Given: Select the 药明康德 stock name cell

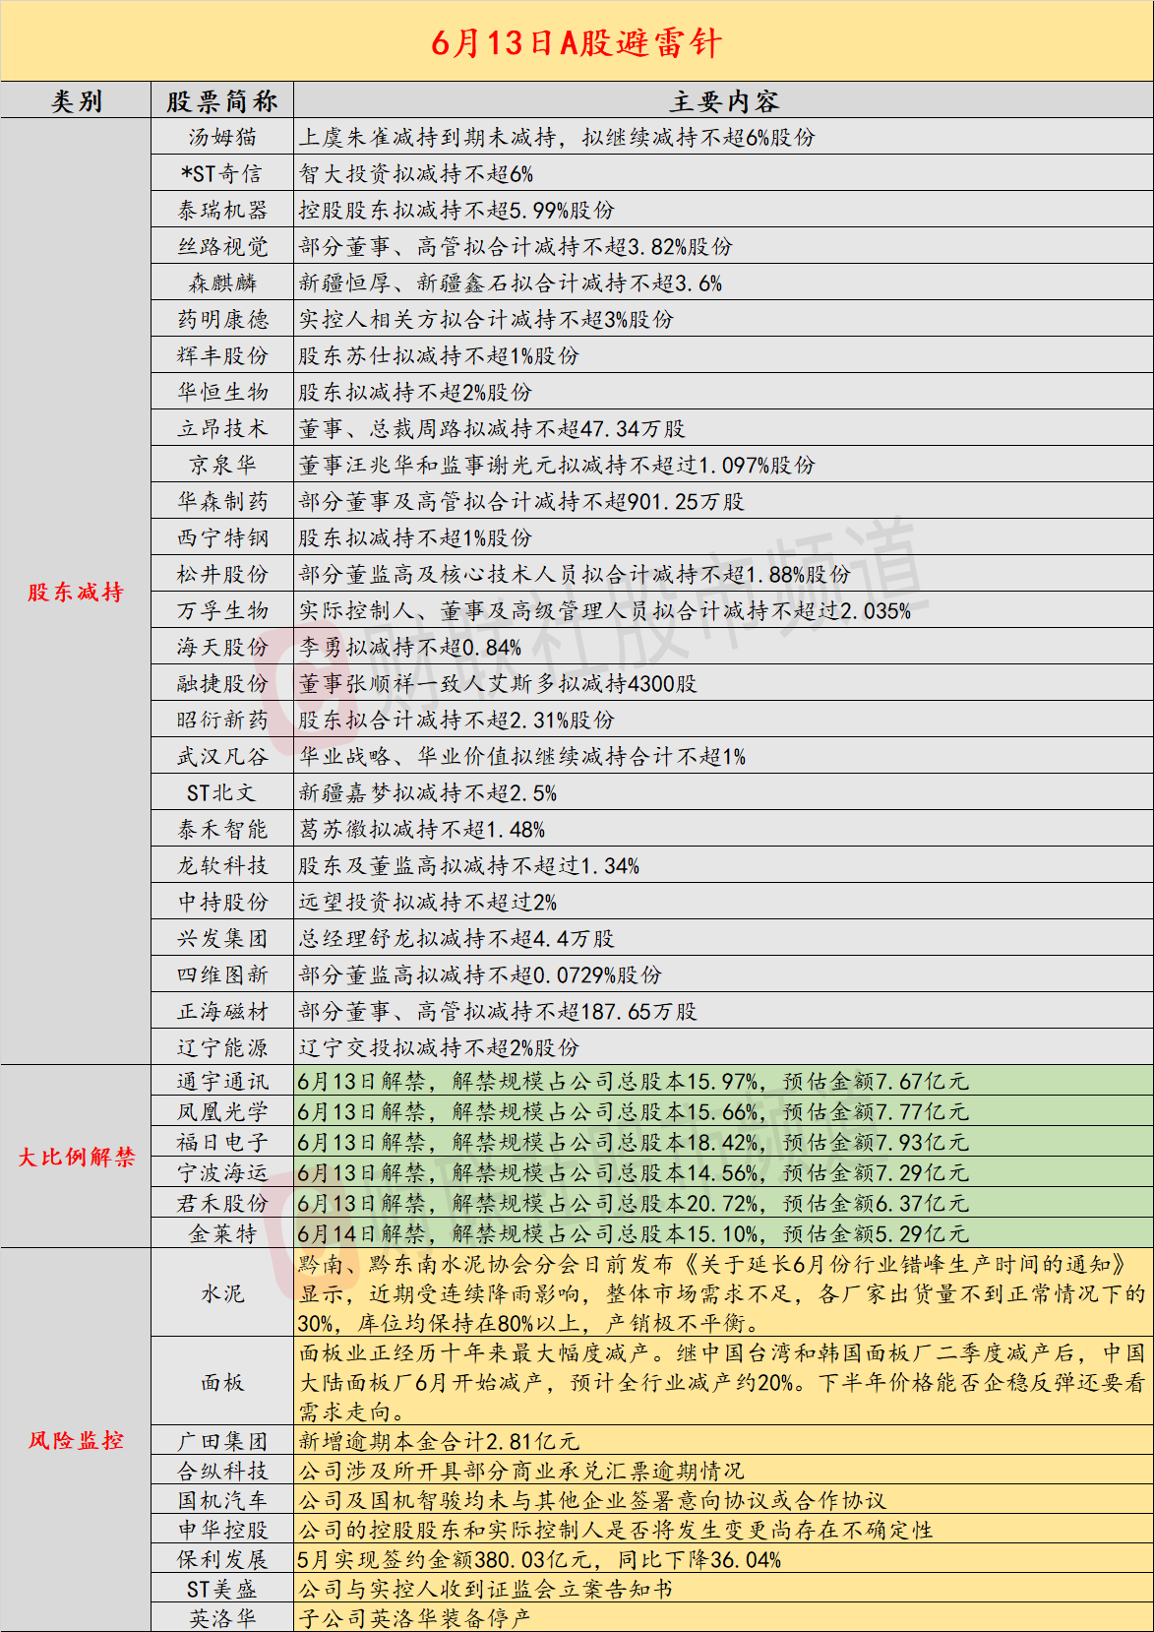Looking at the screenshot, I should point(222,319).
